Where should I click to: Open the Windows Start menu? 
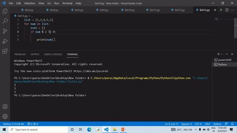[4, 130]
